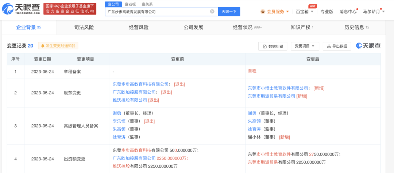Click the 变更日期 column header
Image resolution: width=394 pixels, height=173 pixels.
point(43,59)
